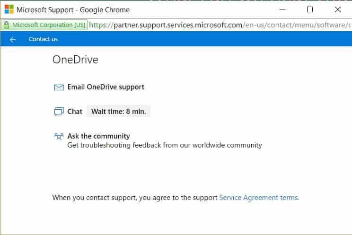The width and height of the screenshot is (352, 235).
Task: Minimize the Chrome window
Action: 282,9
